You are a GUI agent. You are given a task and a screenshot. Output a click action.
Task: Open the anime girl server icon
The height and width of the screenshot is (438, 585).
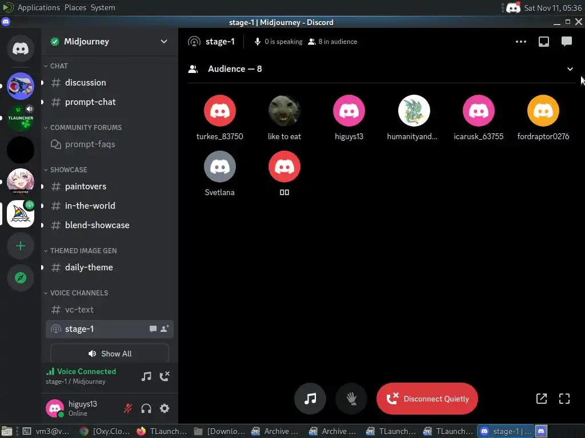tap(21, 182)
